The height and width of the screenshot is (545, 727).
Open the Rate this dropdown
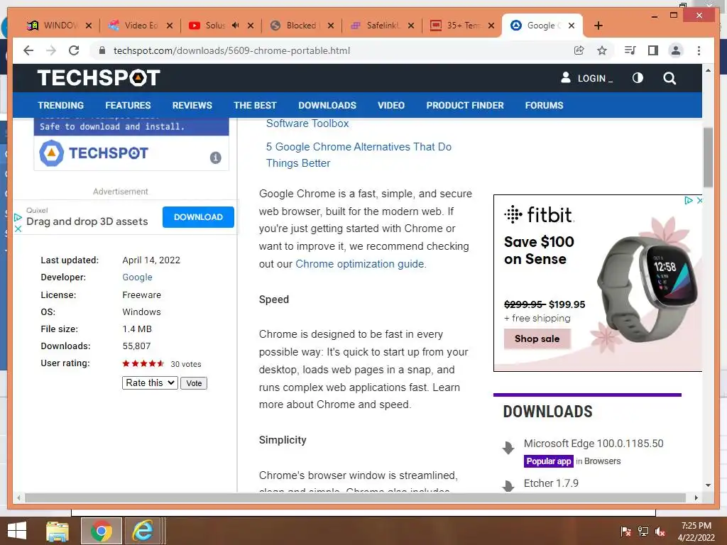click(x=151, y=382)
